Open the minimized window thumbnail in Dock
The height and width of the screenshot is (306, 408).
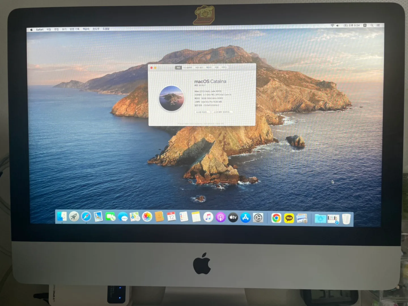(x=333, y=219)
